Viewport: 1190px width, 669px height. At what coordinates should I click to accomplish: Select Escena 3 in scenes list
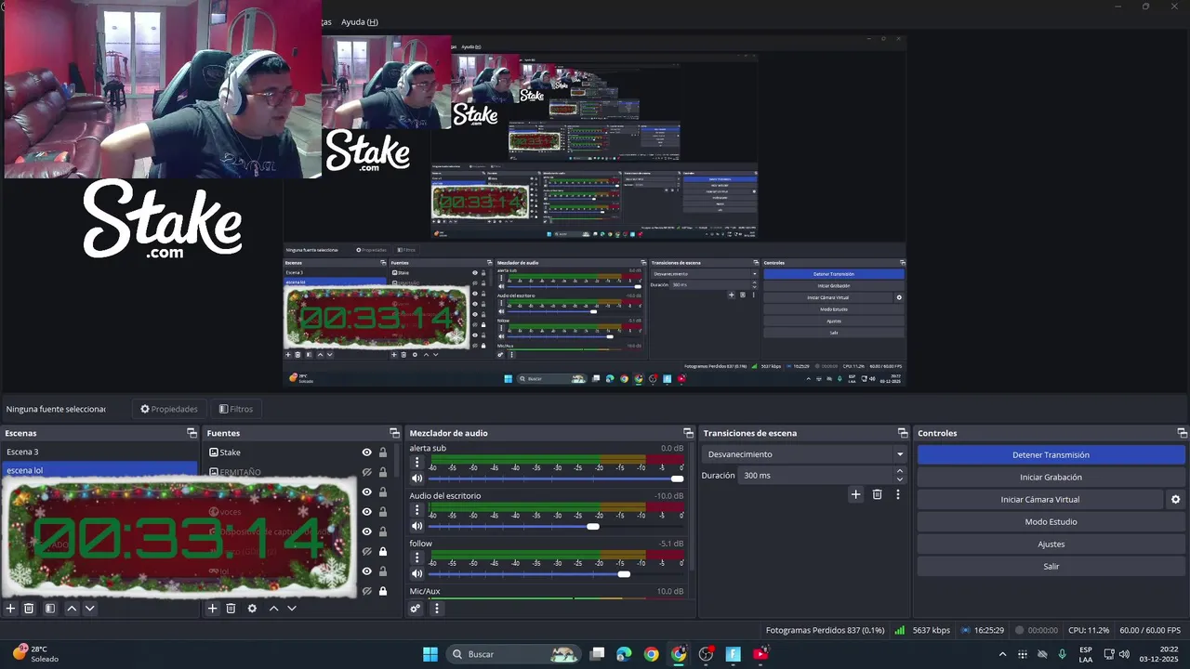pos(99,452)
